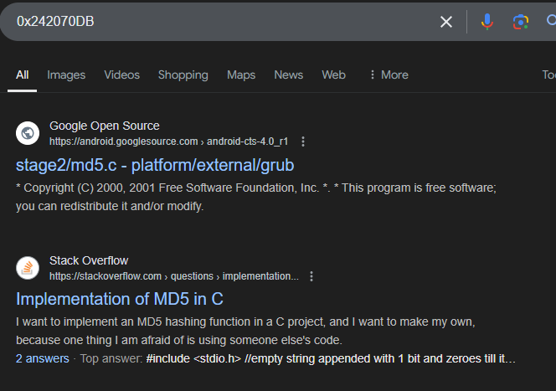Click the magnifier search icon

click(x=550, y=22)
